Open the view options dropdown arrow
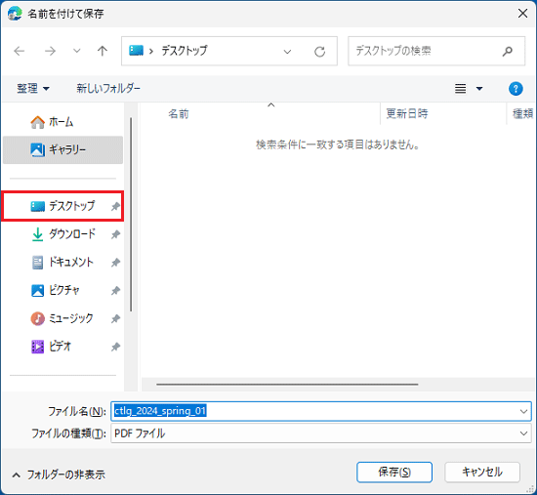 tap(479, 89)
